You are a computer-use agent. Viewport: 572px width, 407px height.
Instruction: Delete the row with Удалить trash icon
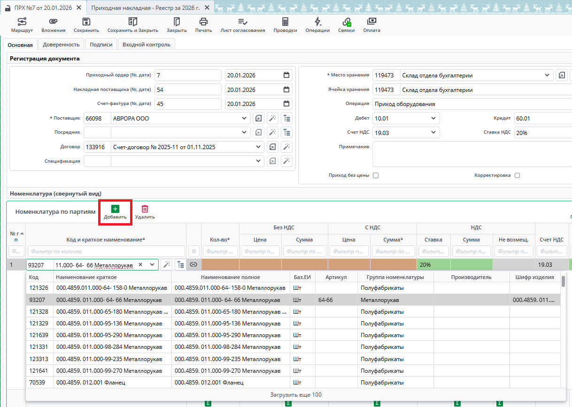[145, 212]
